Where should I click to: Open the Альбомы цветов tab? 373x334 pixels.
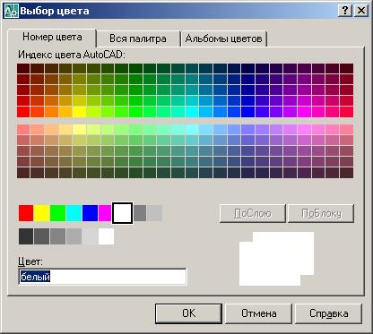(x=223, y=39)
